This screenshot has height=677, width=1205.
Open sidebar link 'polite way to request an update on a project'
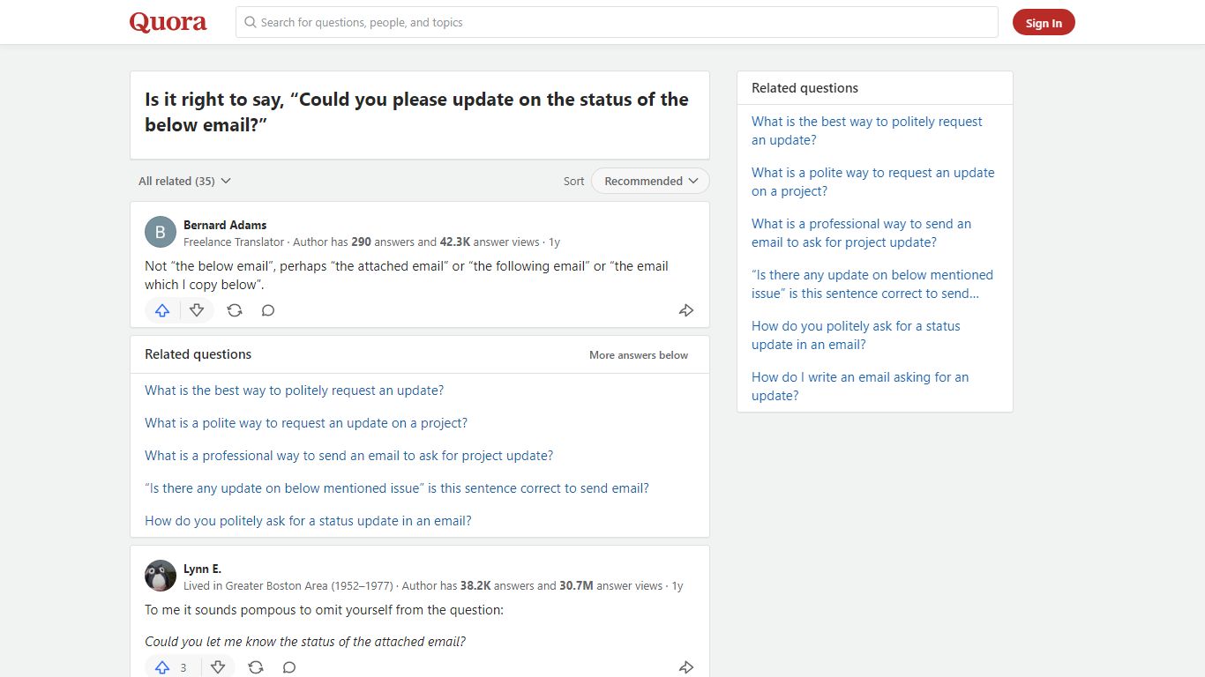[x=873, y=182]
